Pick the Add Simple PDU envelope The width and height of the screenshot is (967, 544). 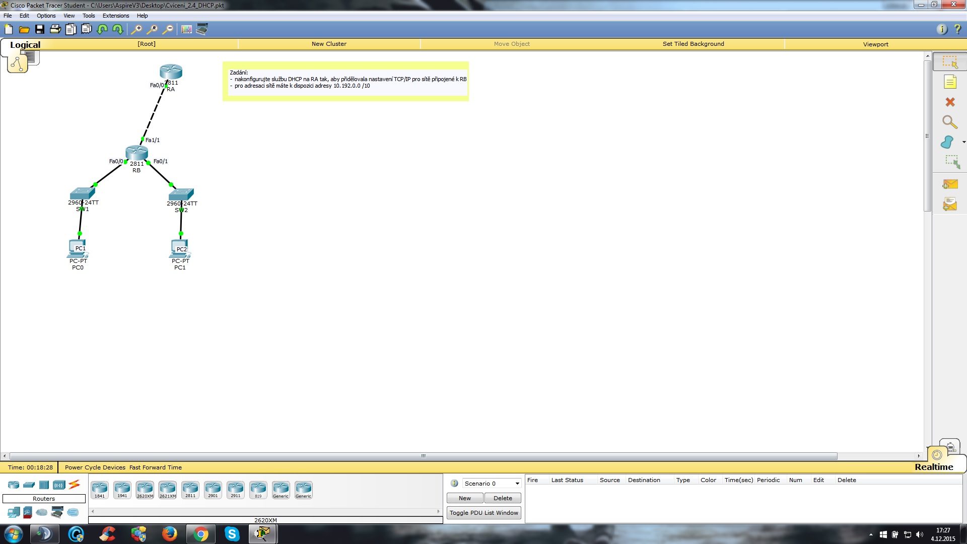click(950, 184)
